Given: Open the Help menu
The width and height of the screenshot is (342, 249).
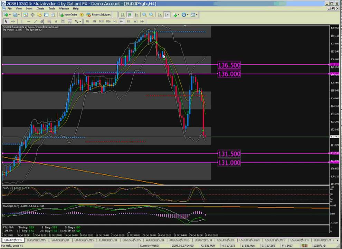Looking at the screenshot, I should tap(76, 9).
